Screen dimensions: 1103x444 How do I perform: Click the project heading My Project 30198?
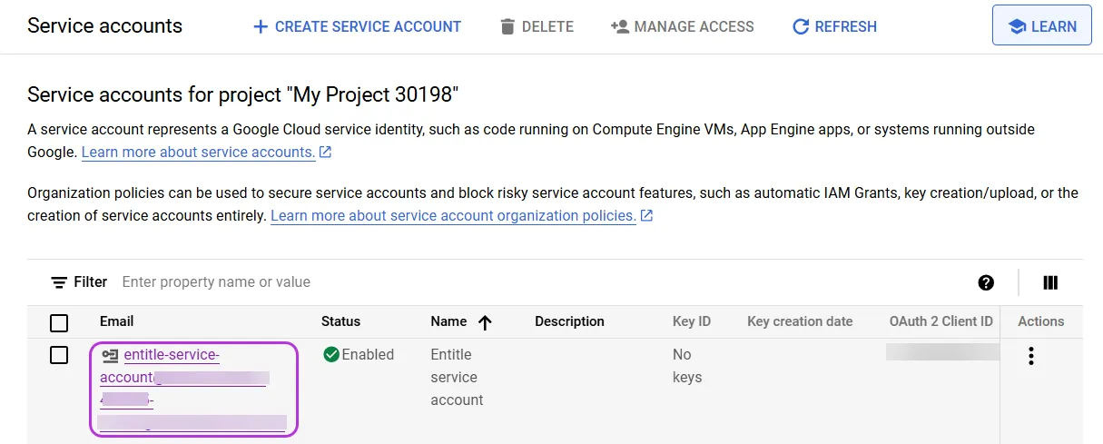tap(243, 94)
